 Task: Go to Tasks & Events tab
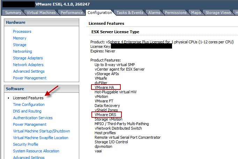[x=130, y=13]
